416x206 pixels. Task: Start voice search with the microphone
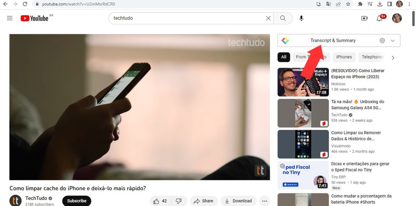click(x=301, y=18)
